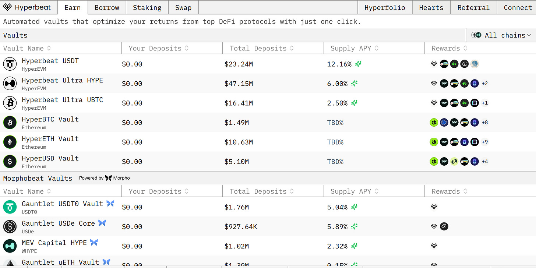Viewport: 536px width, 268px height.
Task: Click the Gauntlet USDT0 Vault icon
Action: [x=10, y=207]
